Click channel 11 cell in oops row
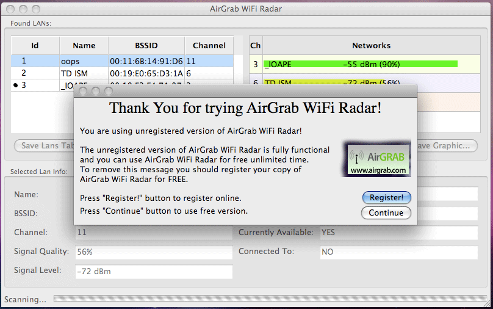The width and height of the screenshot is (493, 309). (x=209, y=61)
